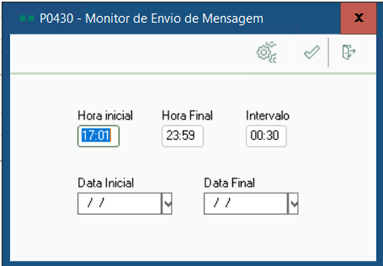The height and width of the screenshot is (266, 383).
Task: Open the Data Final calendar dropdown arrow
Action: coord(293,203)
